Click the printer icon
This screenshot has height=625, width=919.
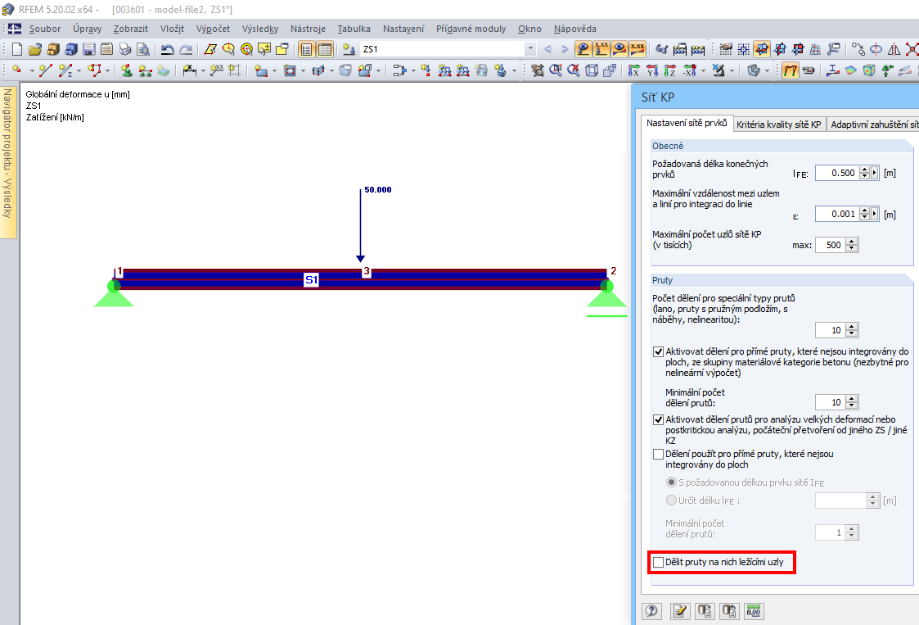pyautogui.click(x=125, y=49)
